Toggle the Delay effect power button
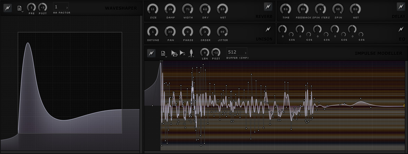 tap(401, 7)
